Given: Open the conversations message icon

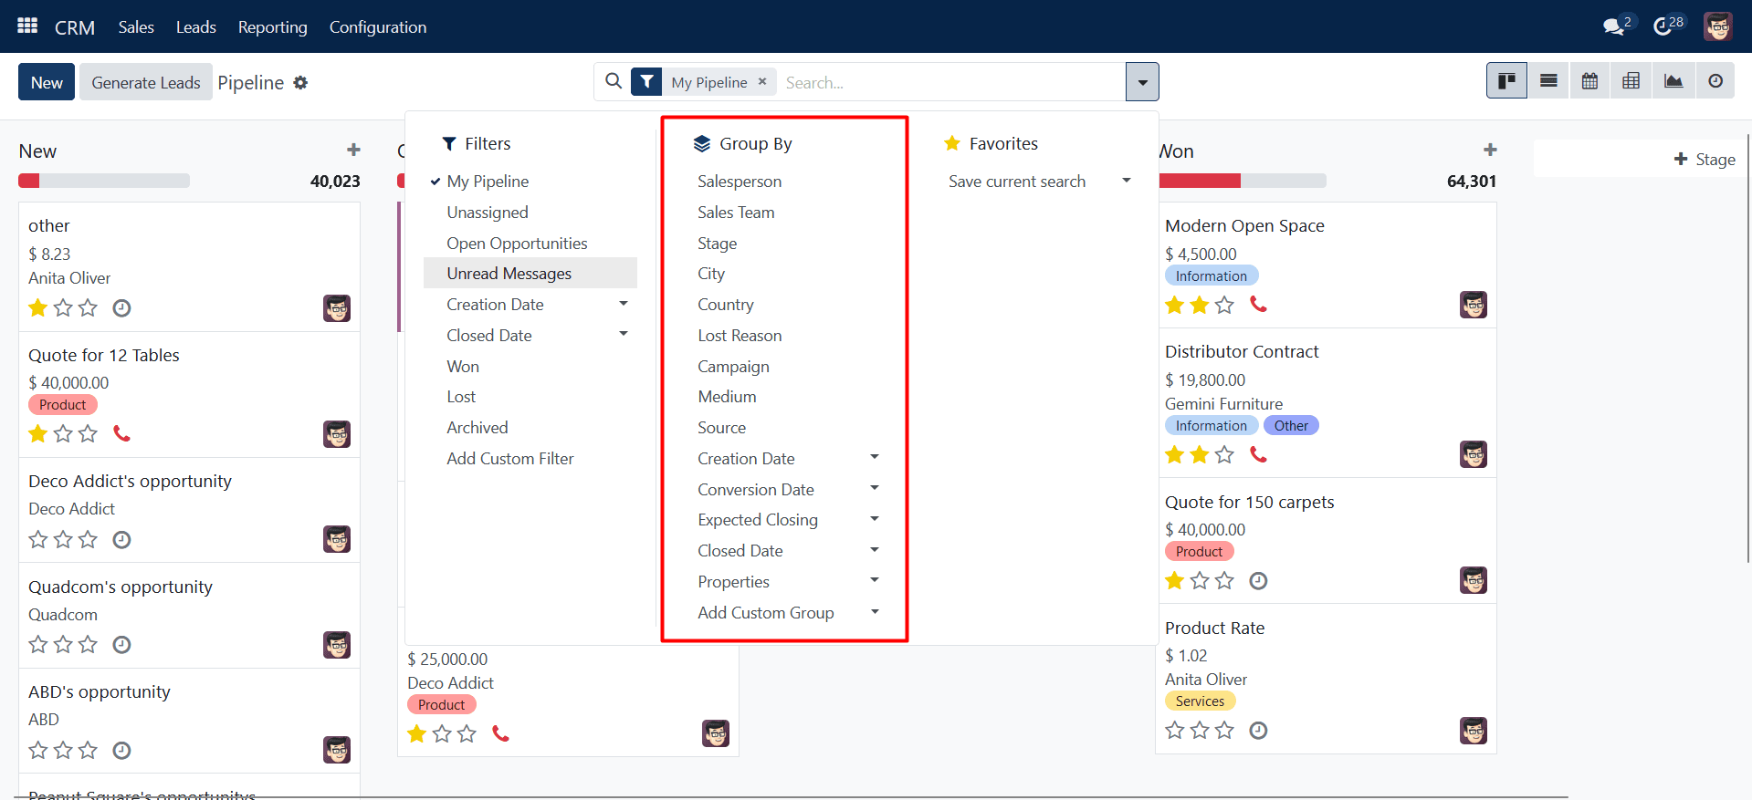Looking at the screenshot, I should [x=1614, y=26].
